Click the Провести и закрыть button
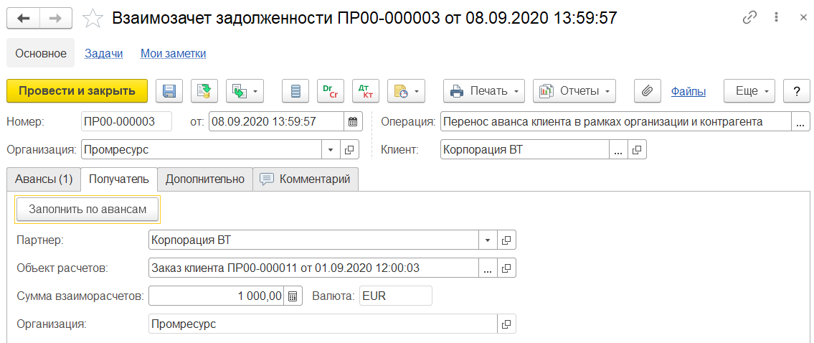This screenshot has width=814, height=343. pos(77,91)
